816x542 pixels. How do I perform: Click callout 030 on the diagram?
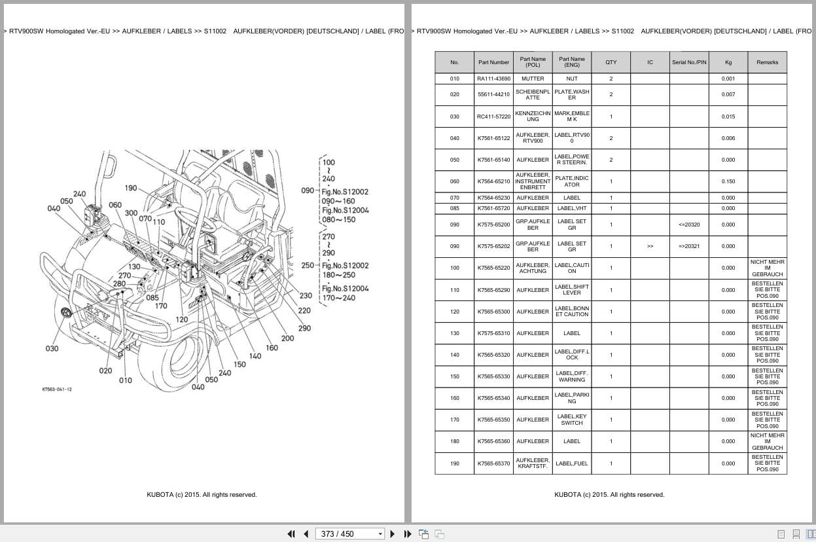[x=52, y=348]
